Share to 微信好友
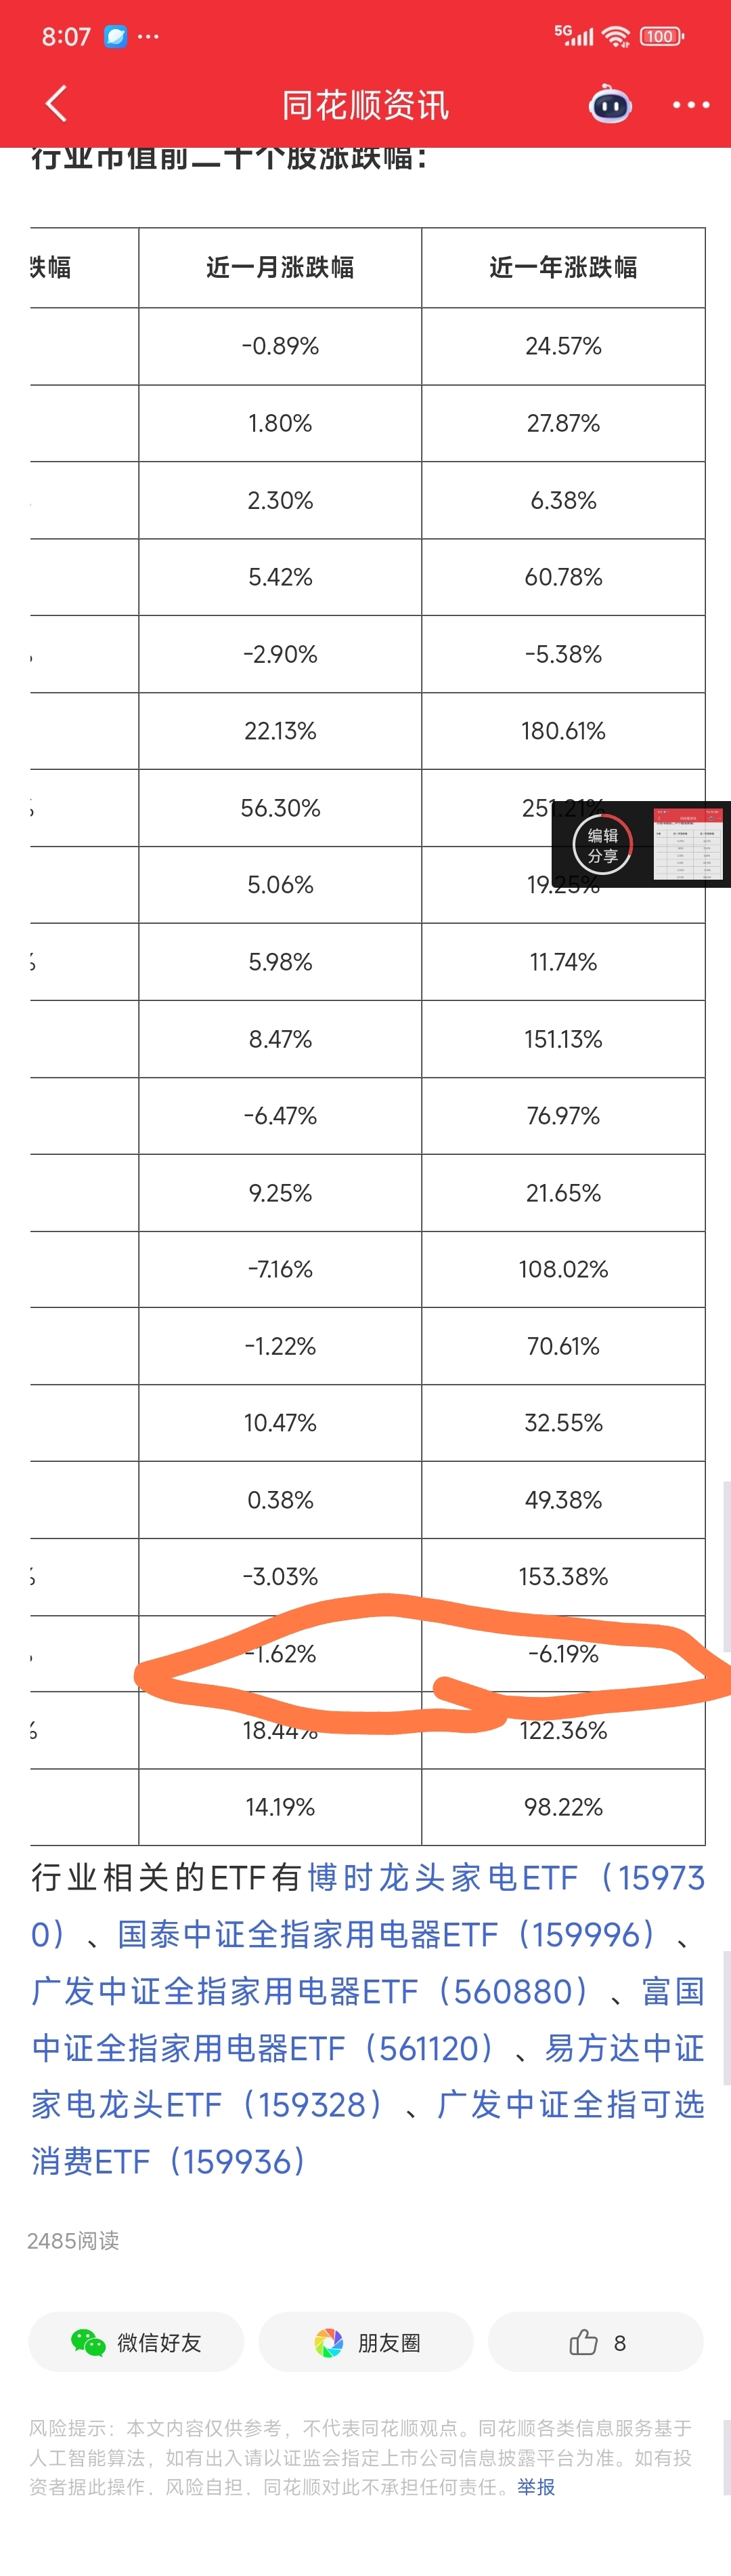This screenshot has width=731, height=2576. coord(136,2341)
